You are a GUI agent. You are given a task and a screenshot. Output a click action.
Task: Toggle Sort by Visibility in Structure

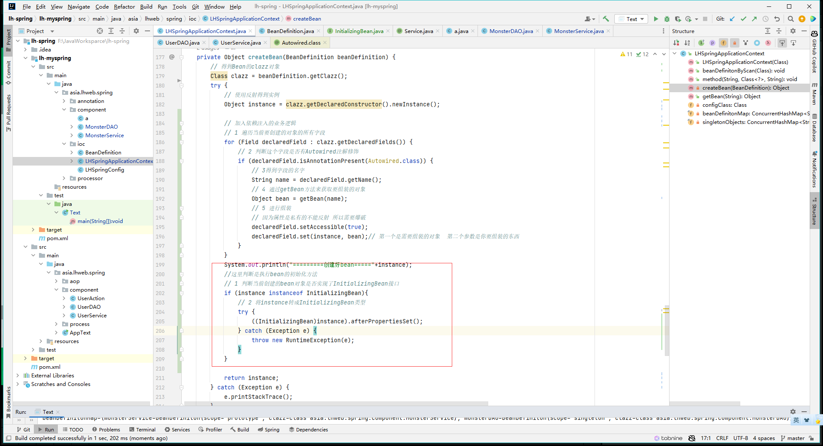[x=676, y=43]
